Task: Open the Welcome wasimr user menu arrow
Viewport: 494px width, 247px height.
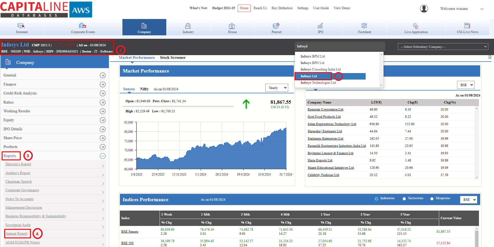Action: coord(482,9)
